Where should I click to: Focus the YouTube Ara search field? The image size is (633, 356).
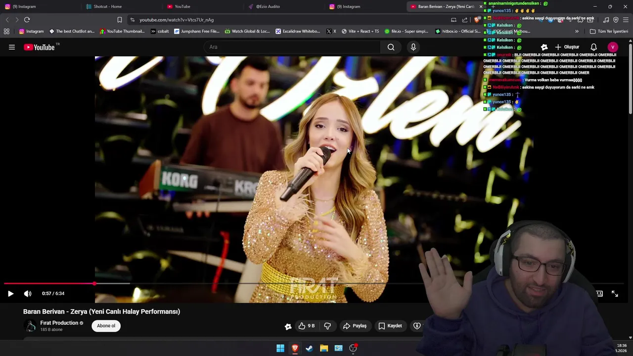coord(292,47)
